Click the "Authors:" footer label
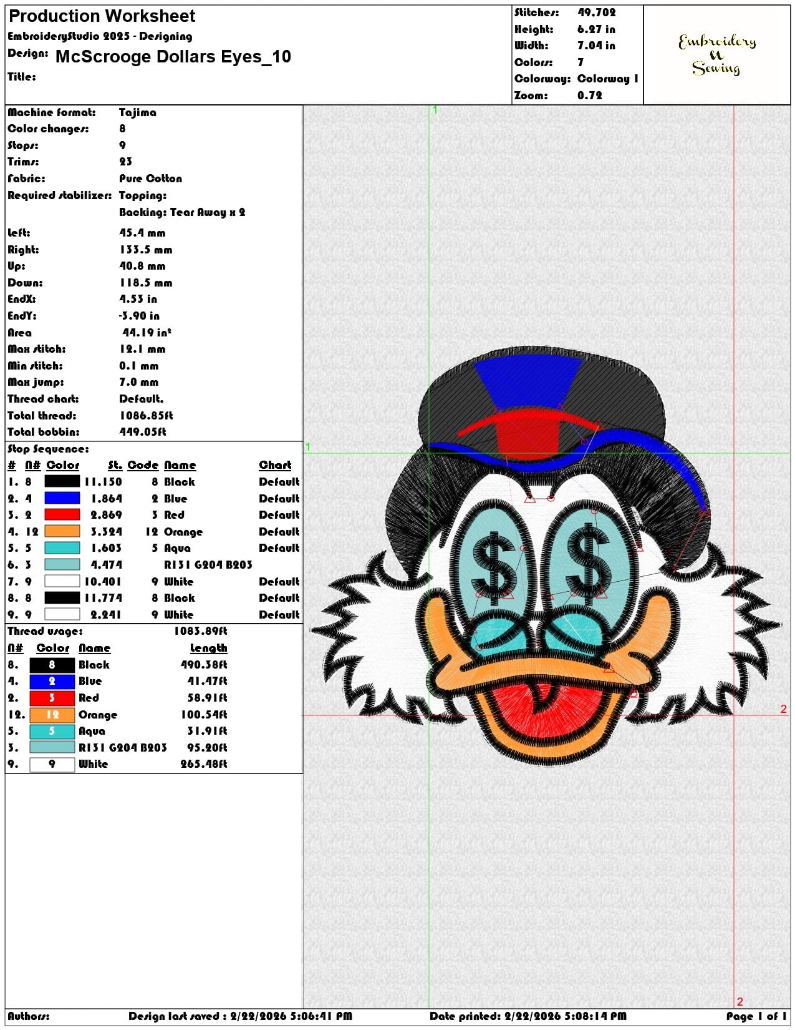795x1030 pixels. coord(29,1016)
